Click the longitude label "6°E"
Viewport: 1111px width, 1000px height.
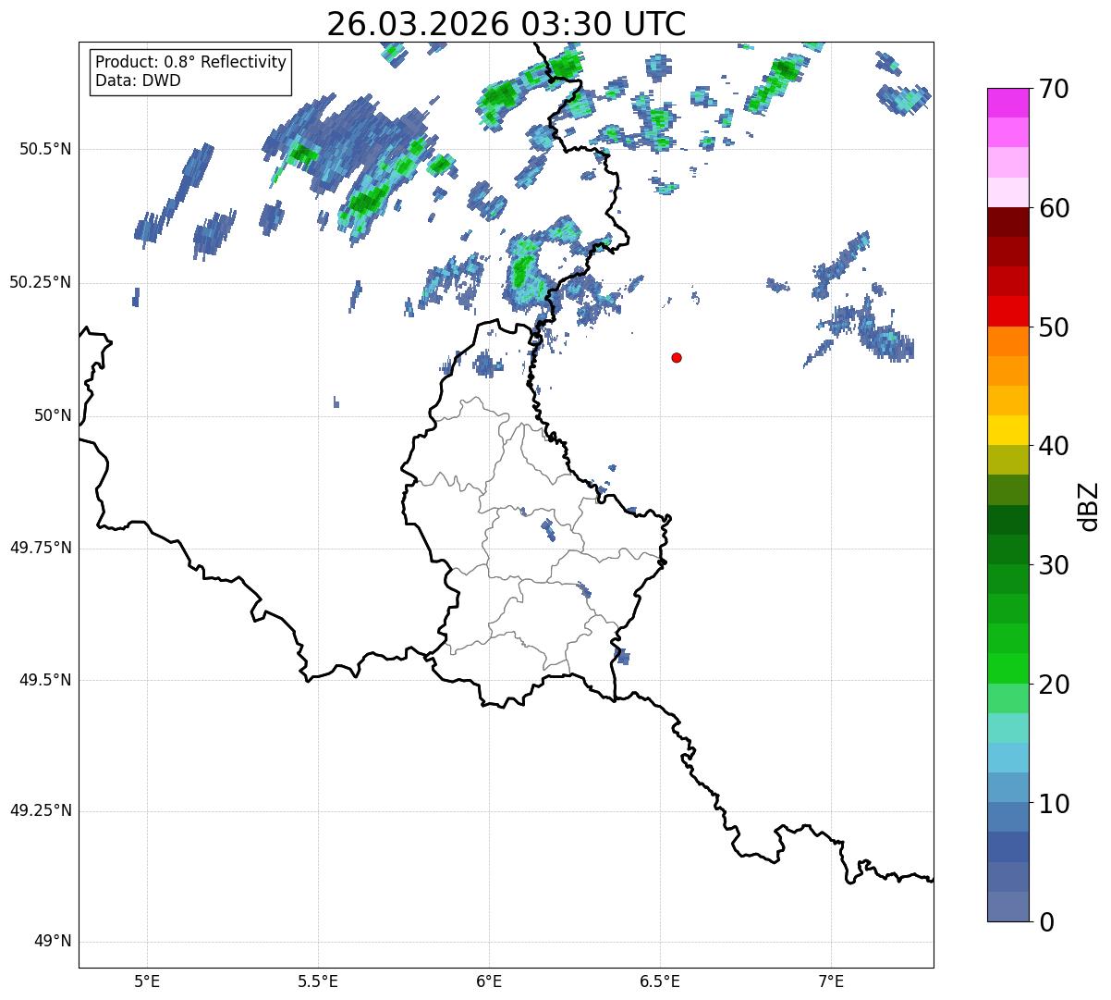pos(489,981)
